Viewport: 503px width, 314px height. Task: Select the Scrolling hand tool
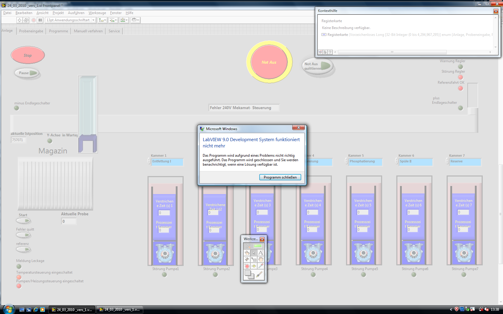(261, 259)
